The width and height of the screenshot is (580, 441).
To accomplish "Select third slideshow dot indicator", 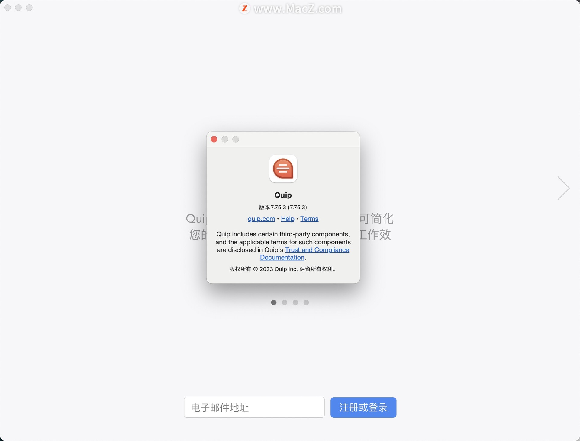I will (295, 303).
